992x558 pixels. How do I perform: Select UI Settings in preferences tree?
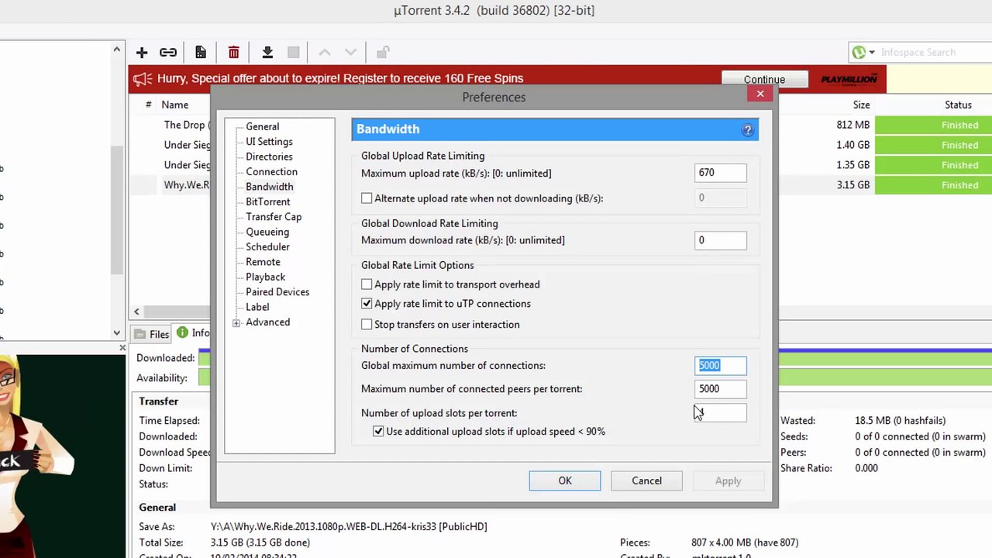pos(269,142)
